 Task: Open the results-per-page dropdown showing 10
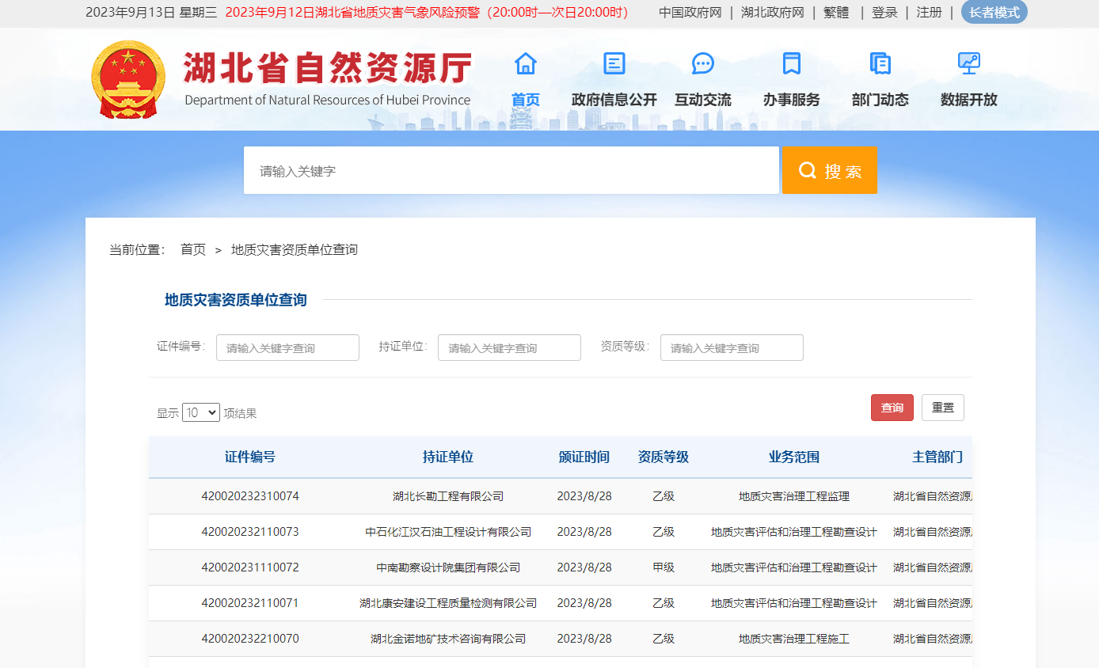pyautogui.click(x=200, y=412)
